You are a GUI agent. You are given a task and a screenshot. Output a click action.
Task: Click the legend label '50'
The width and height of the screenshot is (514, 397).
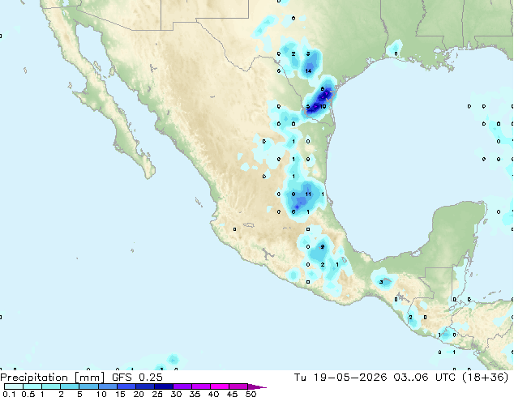point(251,394)
